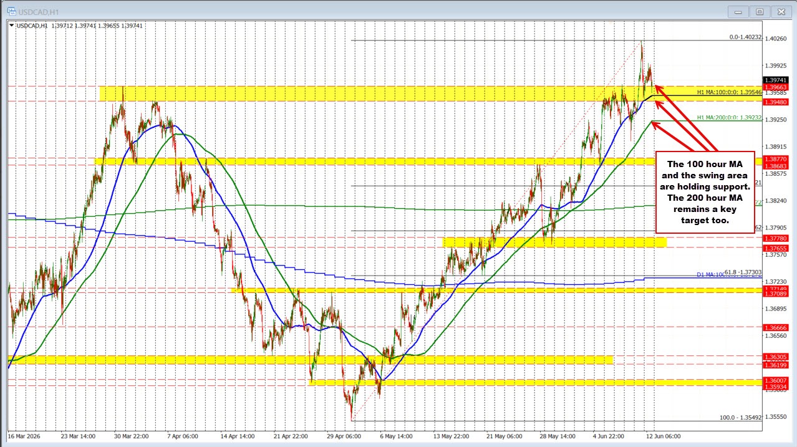Click the price scale value 1.40260
The height and width of the screenshot is (447, 797).
click(776, 39)
